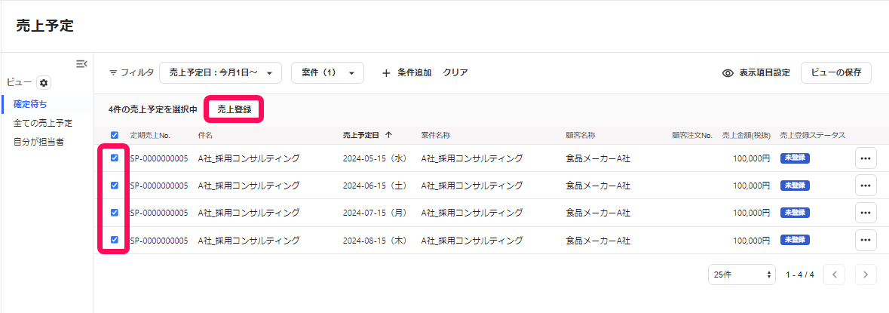The width and height of the screenshot is (889, 313).
Task: Go to the next page with the right chevron
Action: pos(865,275)
